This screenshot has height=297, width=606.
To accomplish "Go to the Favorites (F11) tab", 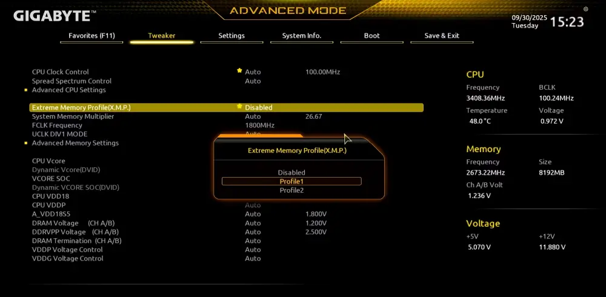I will tap(92, 36).
